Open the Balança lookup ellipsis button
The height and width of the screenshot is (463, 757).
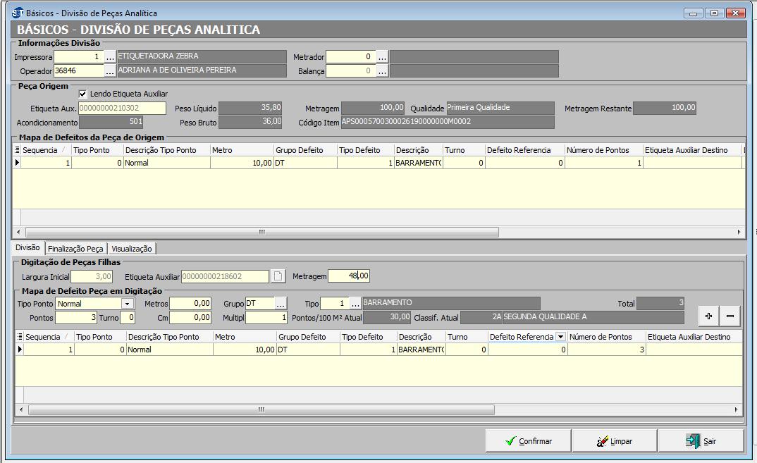point(382,71)
